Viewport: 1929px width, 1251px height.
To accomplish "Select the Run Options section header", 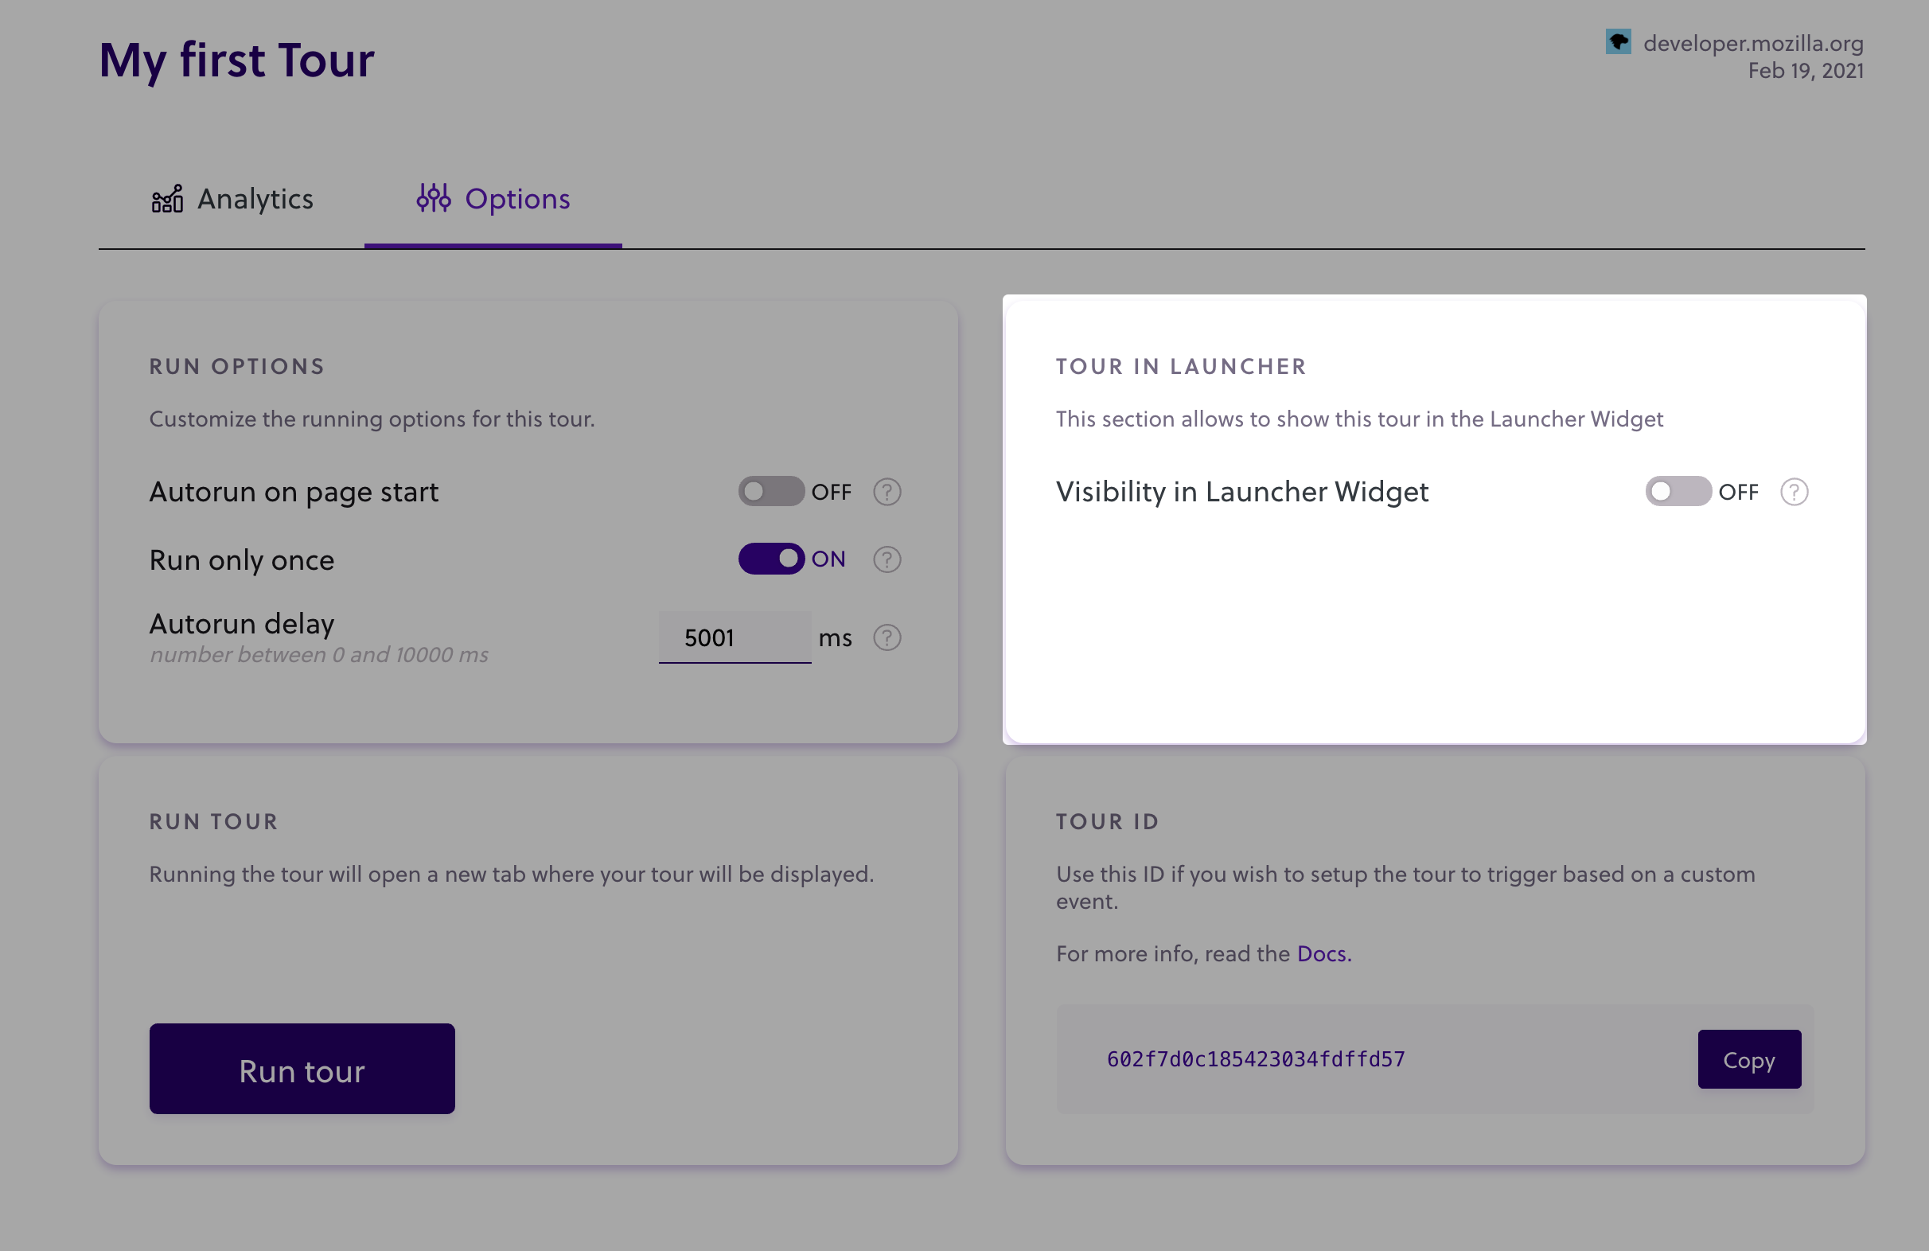I will tap(236, 365).
